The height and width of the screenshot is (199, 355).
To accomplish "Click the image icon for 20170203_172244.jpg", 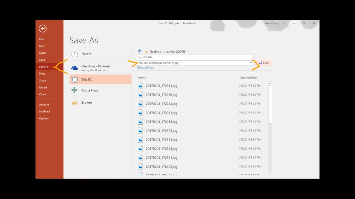I will point(140,104).
